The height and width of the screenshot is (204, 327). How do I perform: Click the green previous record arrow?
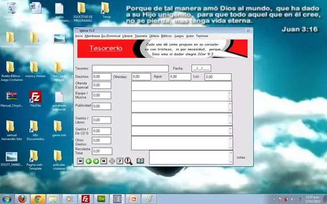click(89, 161)
